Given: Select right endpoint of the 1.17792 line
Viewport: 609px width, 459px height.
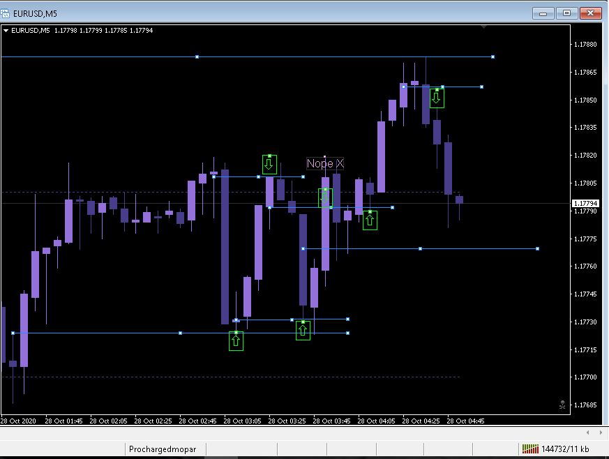Looking at the screenshot, I should pyautogui.click(x=392, y=207).
